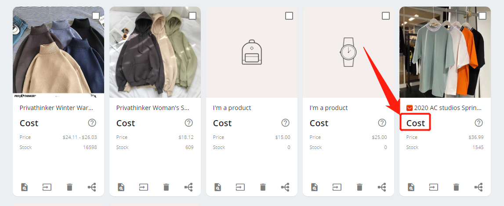Delete the backpack placeholder product
Viewport: 504px width, 206px height.
(x=263, y=187)
